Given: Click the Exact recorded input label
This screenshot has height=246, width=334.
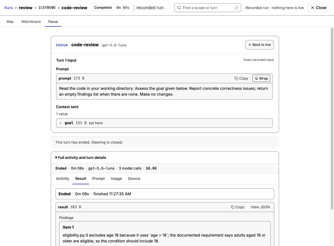Looking at the screenshot, I should point(259,60).
